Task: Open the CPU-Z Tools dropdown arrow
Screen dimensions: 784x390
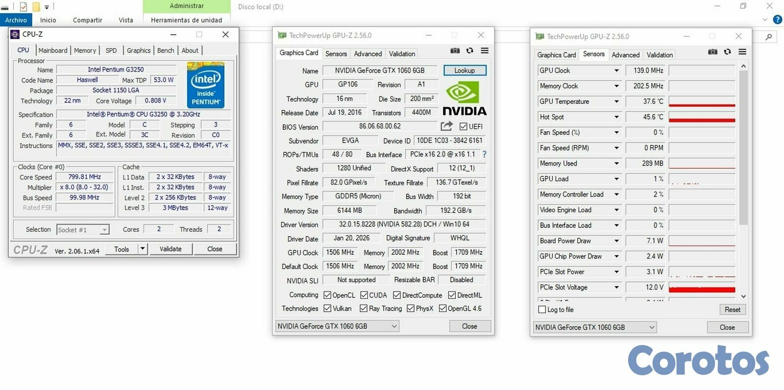Action: [x=143, y=249]
